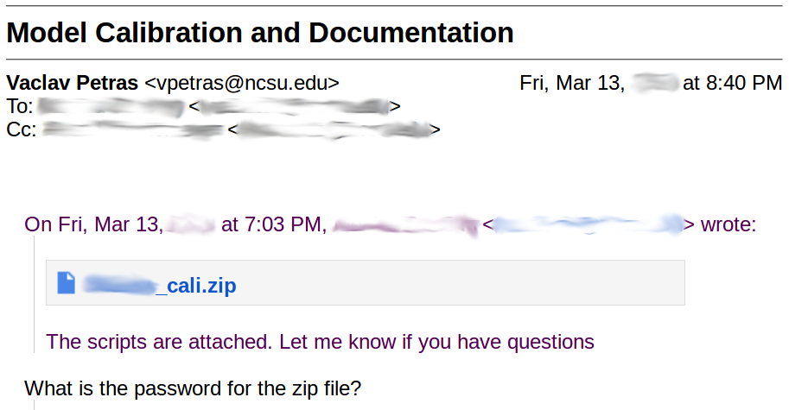
Task: Click the Cc: recipient field
Action: (x=224, y=129)
